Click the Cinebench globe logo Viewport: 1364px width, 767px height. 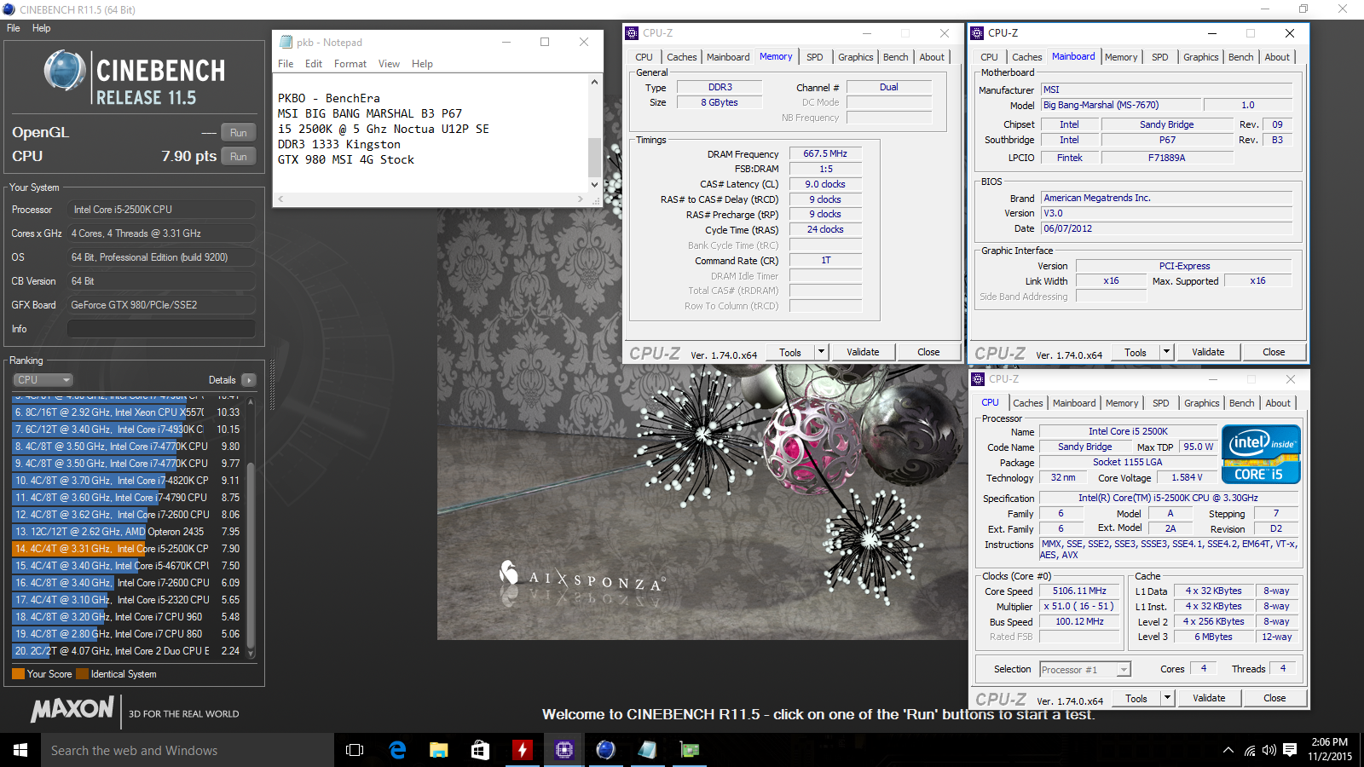tap(65, 72)
